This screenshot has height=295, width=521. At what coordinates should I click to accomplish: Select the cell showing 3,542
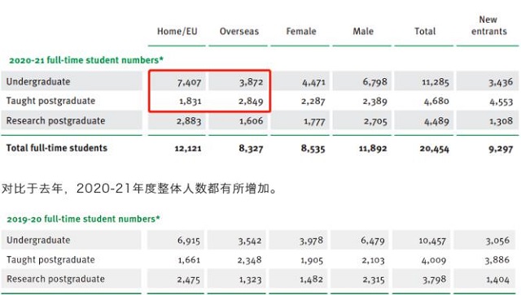(x=250, y=241)
